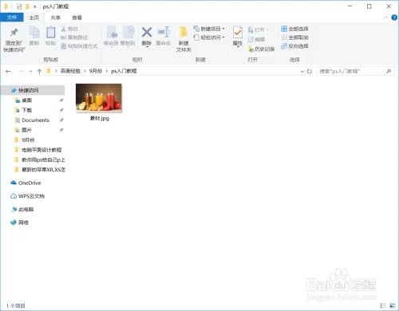
Task: Open History in the ribbon
Action: [261, 49]
